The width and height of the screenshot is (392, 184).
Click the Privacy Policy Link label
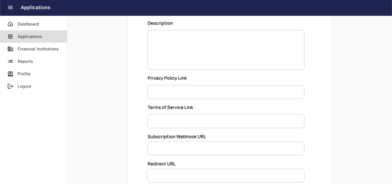tap(167, 78)
